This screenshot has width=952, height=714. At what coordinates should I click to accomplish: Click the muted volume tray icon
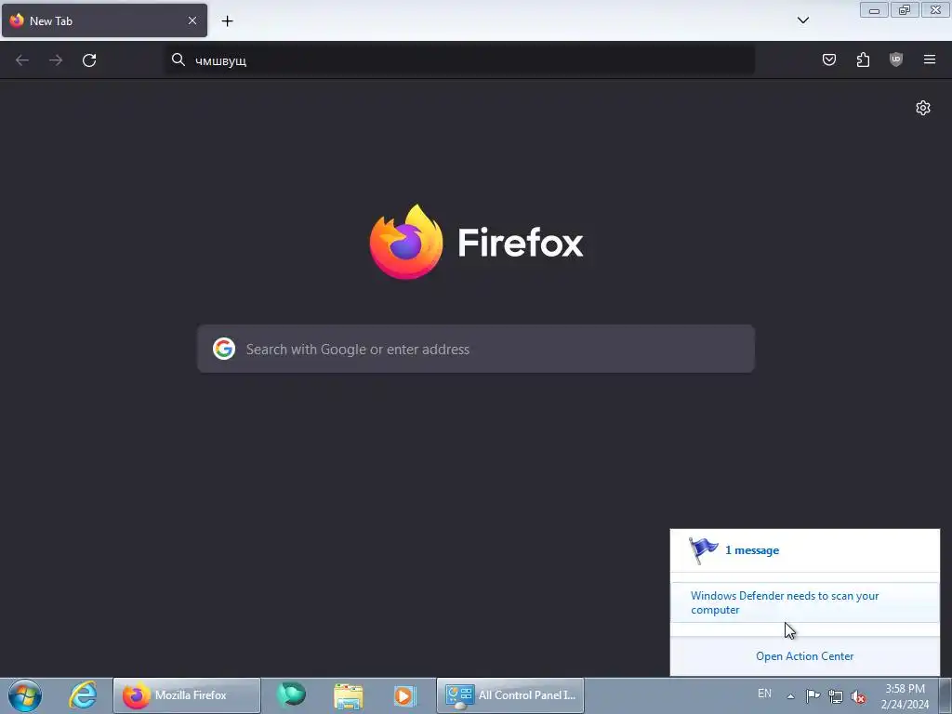tap(858, 697)
